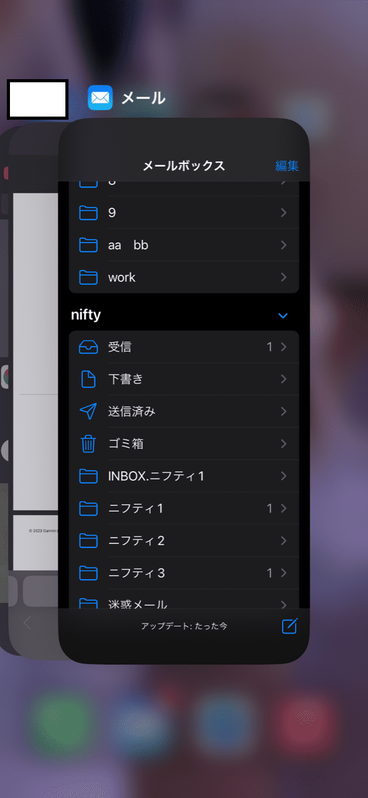Open the ゴミ箱 trash can icon
This screenshot has width=368, height=798.
pyautogui.click(x=88, y=444)
